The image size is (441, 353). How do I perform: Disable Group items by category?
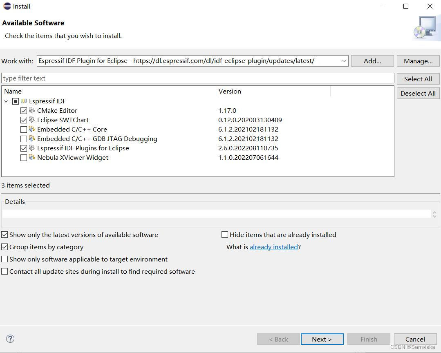(x=4, y=247)
